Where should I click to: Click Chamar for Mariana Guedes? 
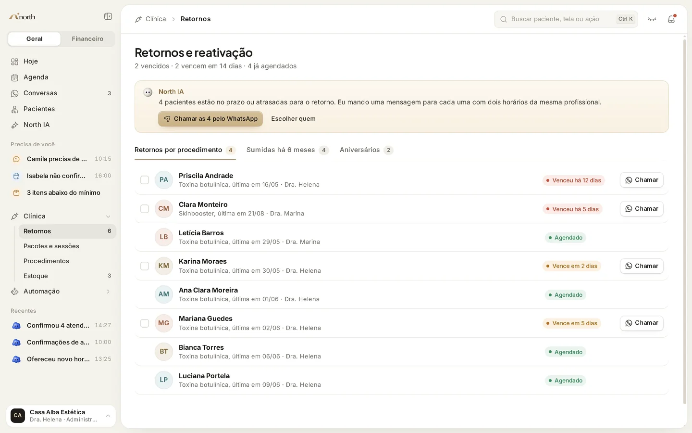642,323
